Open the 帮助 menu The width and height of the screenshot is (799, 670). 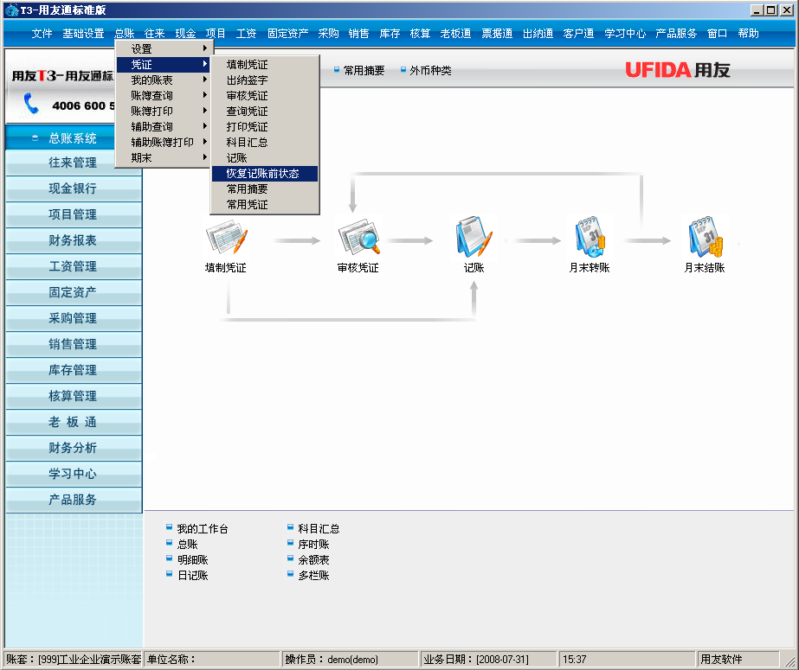(x=748, y=34)
